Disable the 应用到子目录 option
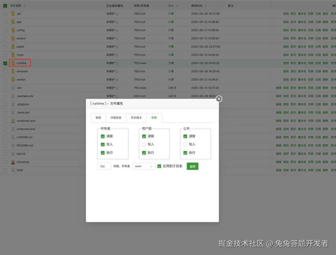 click(x=159, y=166)
